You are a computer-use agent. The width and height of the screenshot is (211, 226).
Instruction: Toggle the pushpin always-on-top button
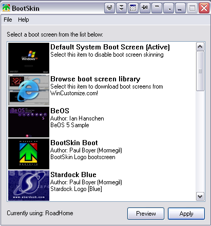[145, 8]
